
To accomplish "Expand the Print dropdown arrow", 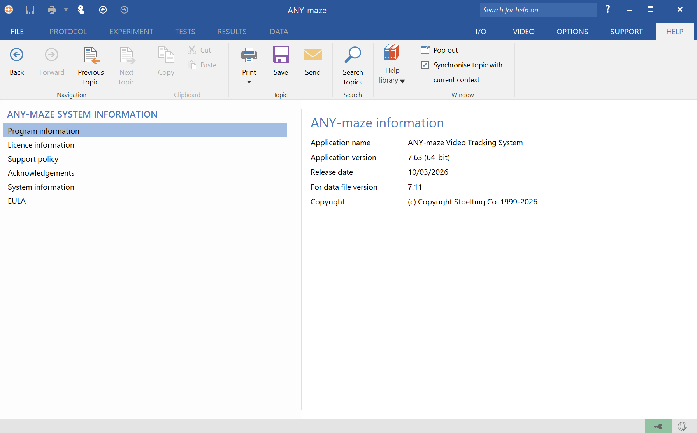I will click(x=249, y=82).
